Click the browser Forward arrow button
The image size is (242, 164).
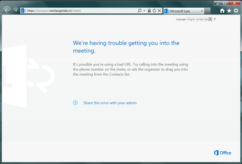(x=15, y=10)
